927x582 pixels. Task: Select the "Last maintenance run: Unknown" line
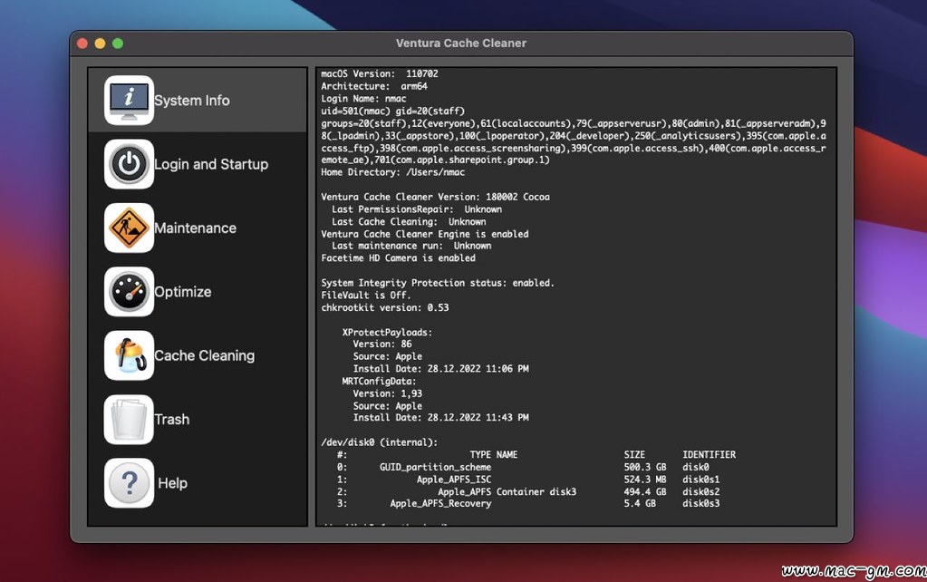coord(411,246)
